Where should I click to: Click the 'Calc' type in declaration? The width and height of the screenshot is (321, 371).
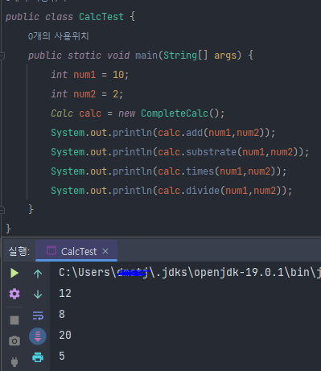(62, 113)
